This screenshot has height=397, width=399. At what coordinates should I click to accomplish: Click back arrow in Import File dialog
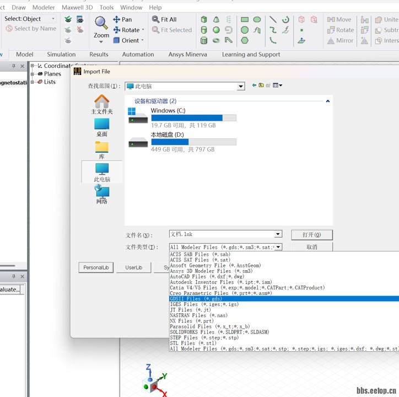[254, 85]
